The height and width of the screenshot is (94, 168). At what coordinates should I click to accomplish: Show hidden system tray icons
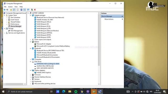pos(132,92)
